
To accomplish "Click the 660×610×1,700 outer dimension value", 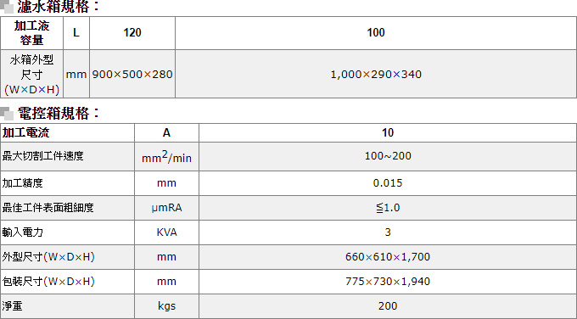I will coord(388,257).
